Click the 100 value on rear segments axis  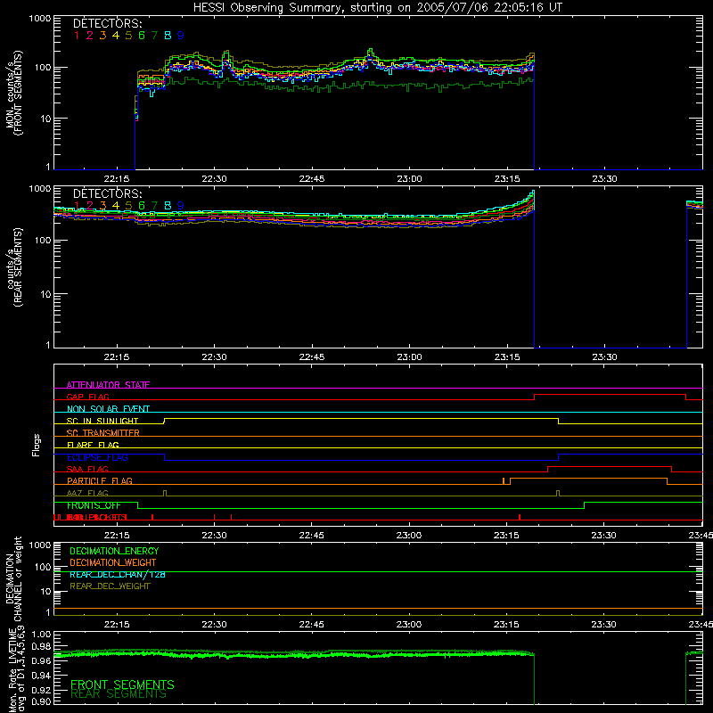tap(42, 240)
